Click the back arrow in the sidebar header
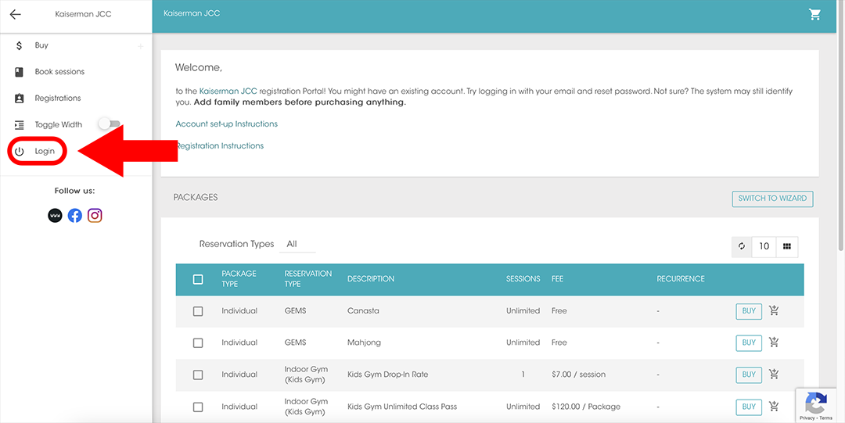Image resolution: width=845 pixels, height=423 pixels. coord(15,14)
